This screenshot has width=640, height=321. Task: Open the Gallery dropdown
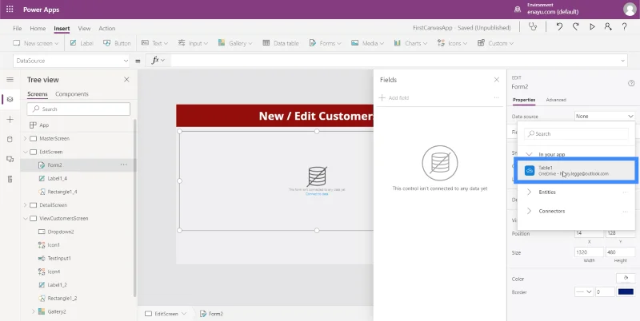[235, 43]
